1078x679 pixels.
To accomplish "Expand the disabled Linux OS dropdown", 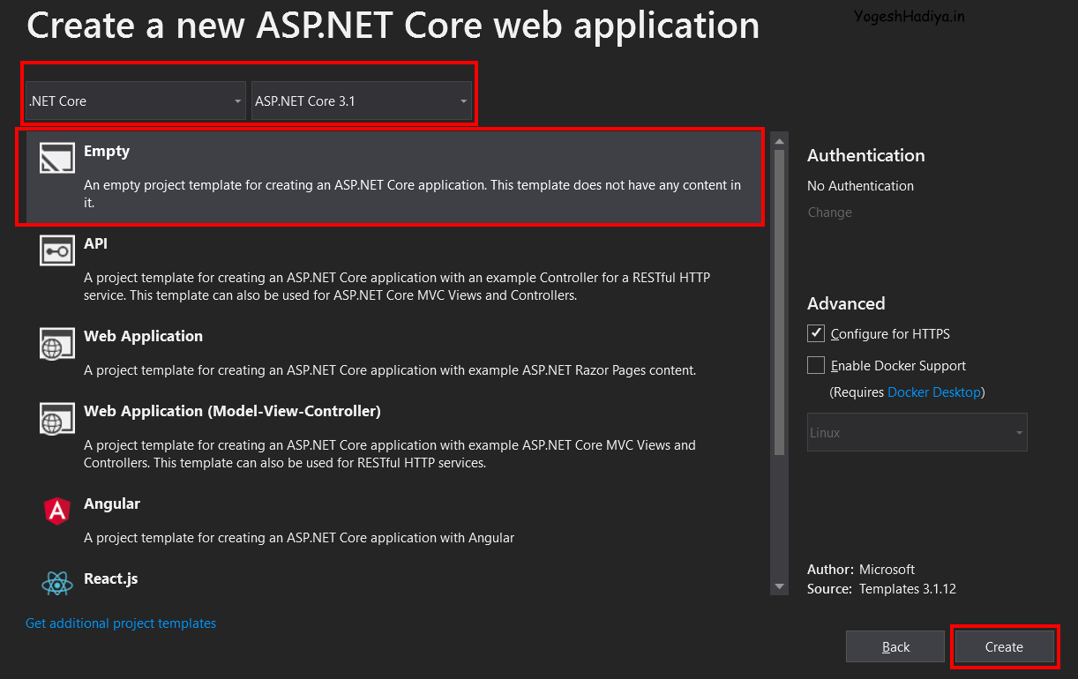I will pyautogui.click(x=917, y=433).
